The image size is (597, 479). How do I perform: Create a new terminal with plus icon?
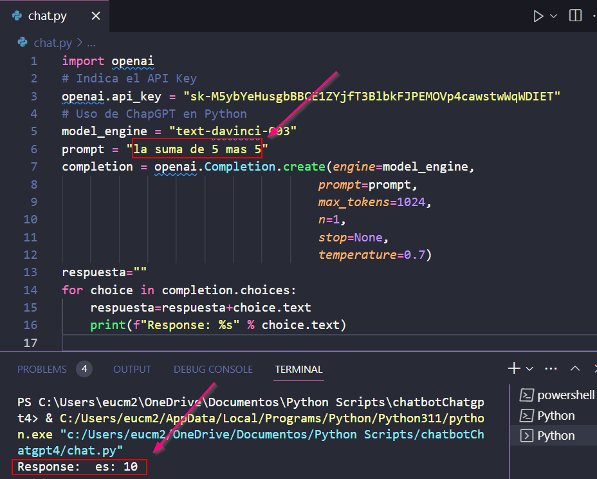514,368
